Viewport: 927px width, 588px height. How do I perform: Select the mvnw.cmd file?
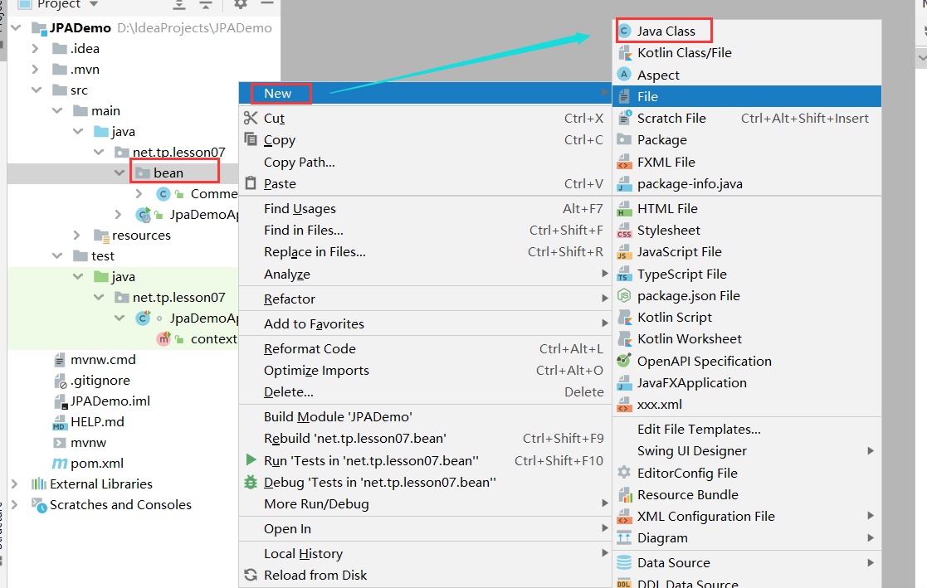[103, 360]
